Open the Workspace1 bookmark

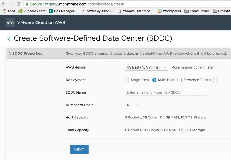point(169,11)
